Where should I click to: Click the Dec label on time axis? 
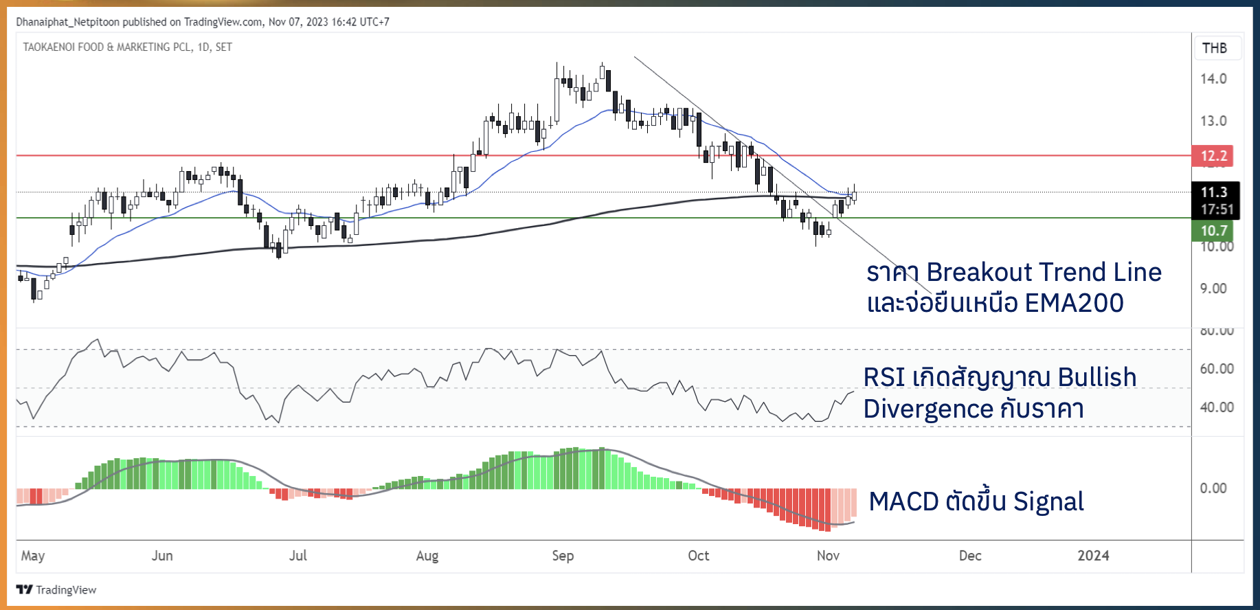970,556
